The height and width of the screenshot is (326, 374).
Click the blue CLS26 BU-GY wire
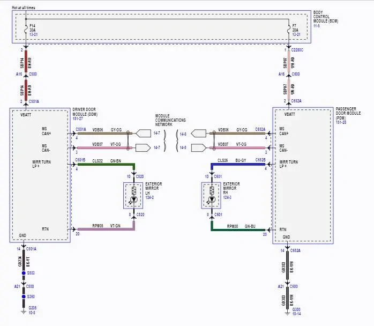237,164
